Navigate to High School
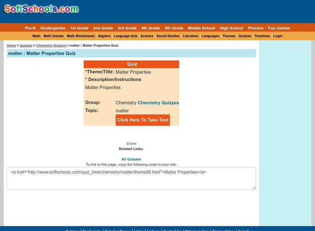Screen dimensions: 315x231 pyautogui.click(x=232, y=28)
